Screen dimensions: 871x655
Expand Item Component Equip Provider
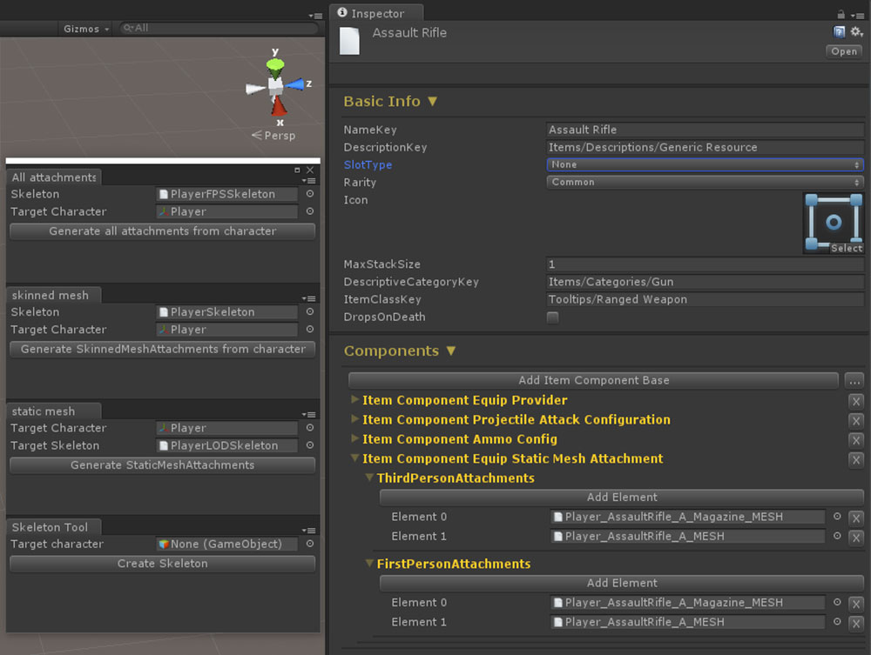click(x=354, y=400)
